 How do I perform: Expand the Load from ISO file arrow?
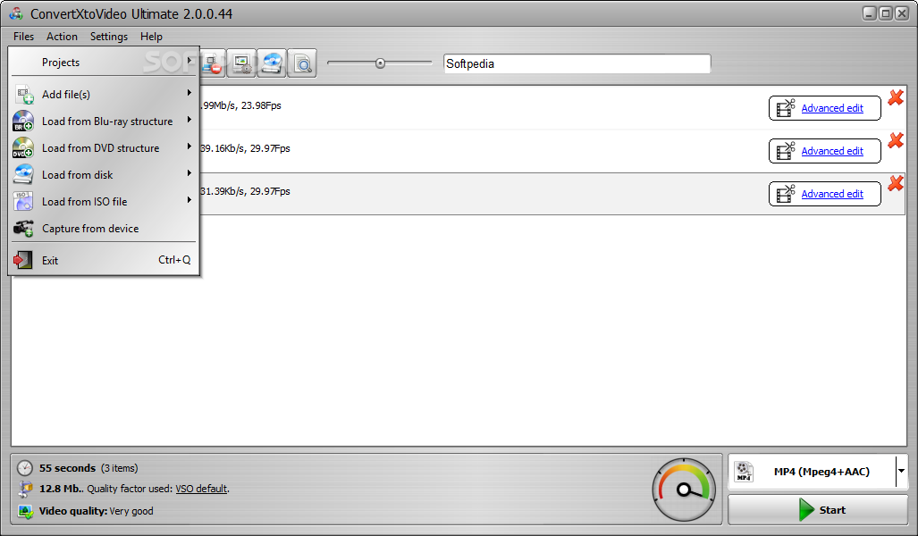[x=189, y=200]
